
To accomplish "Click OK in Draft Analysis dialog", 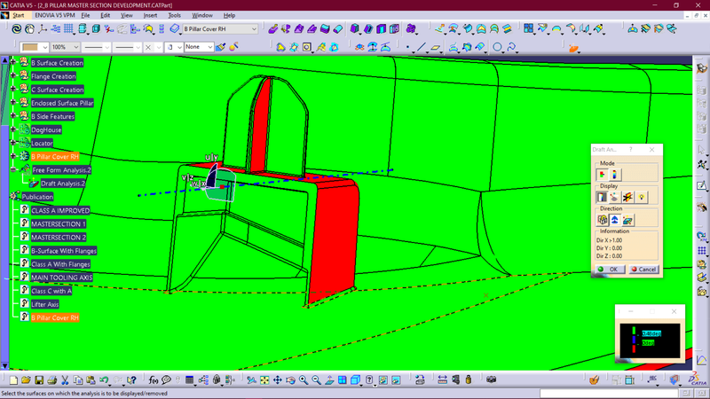I will point(610,270).
